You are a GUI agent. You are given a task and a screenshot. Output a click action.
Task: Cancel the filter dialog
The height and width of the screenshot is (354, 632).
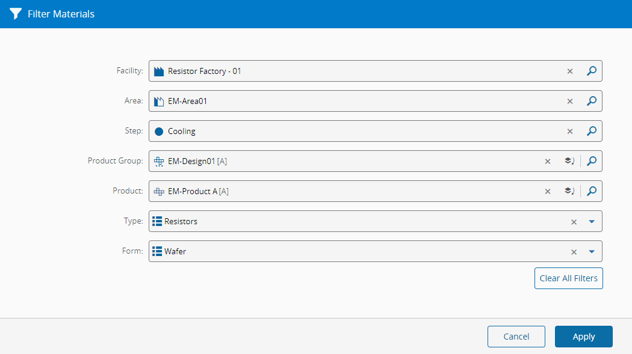pos(516,337)
